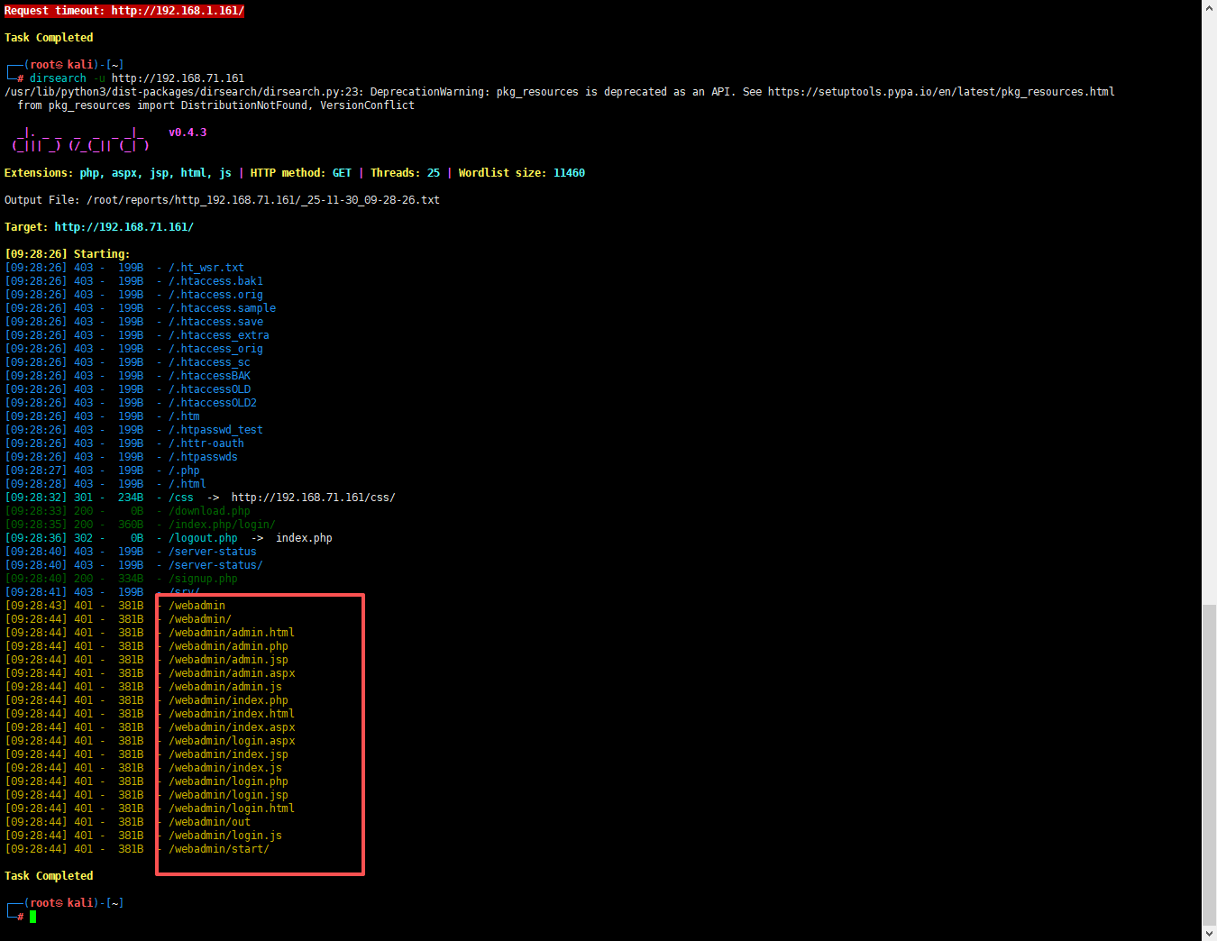This screenshot has width=1217, height=941.
Task: Click the Wordlist size 11460 value
Action: coord(569,173)
